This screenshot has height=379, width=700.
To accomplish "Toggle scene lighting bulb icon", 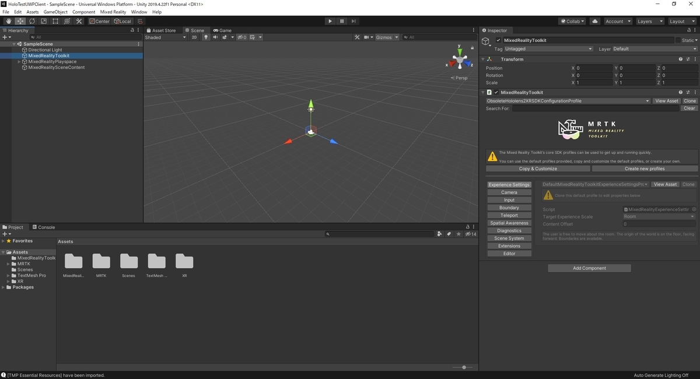I will pyautogui.click(x=205, y=37).
